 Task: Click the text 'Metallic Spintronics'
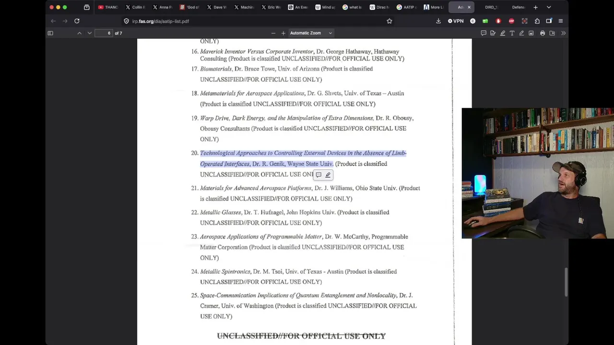coord(225,272)
